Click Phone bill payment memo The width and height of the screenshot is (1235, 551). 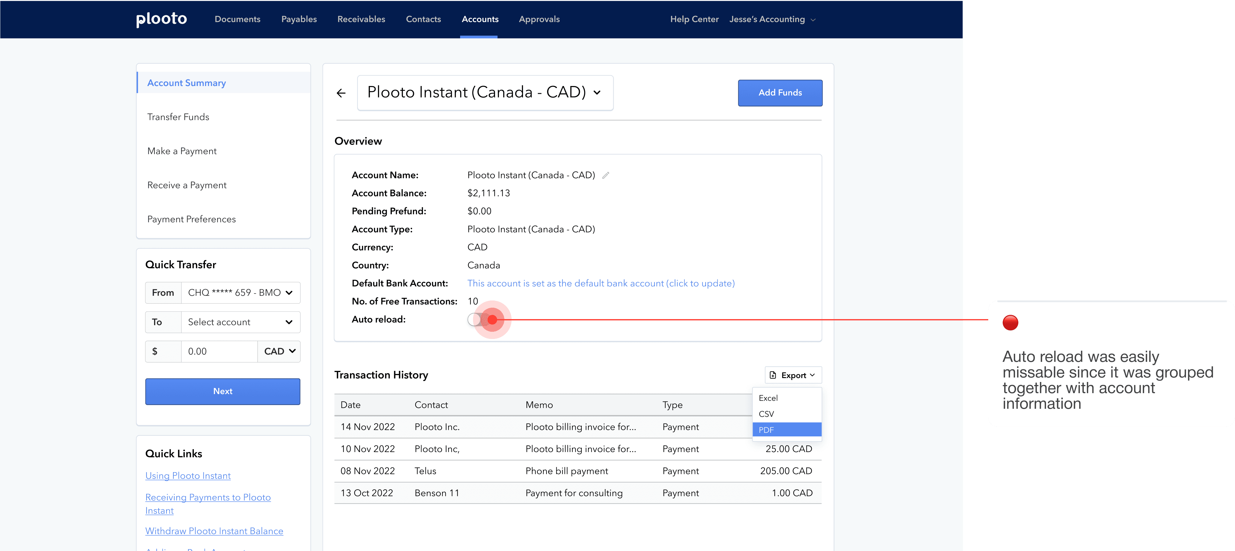point(567,472)
